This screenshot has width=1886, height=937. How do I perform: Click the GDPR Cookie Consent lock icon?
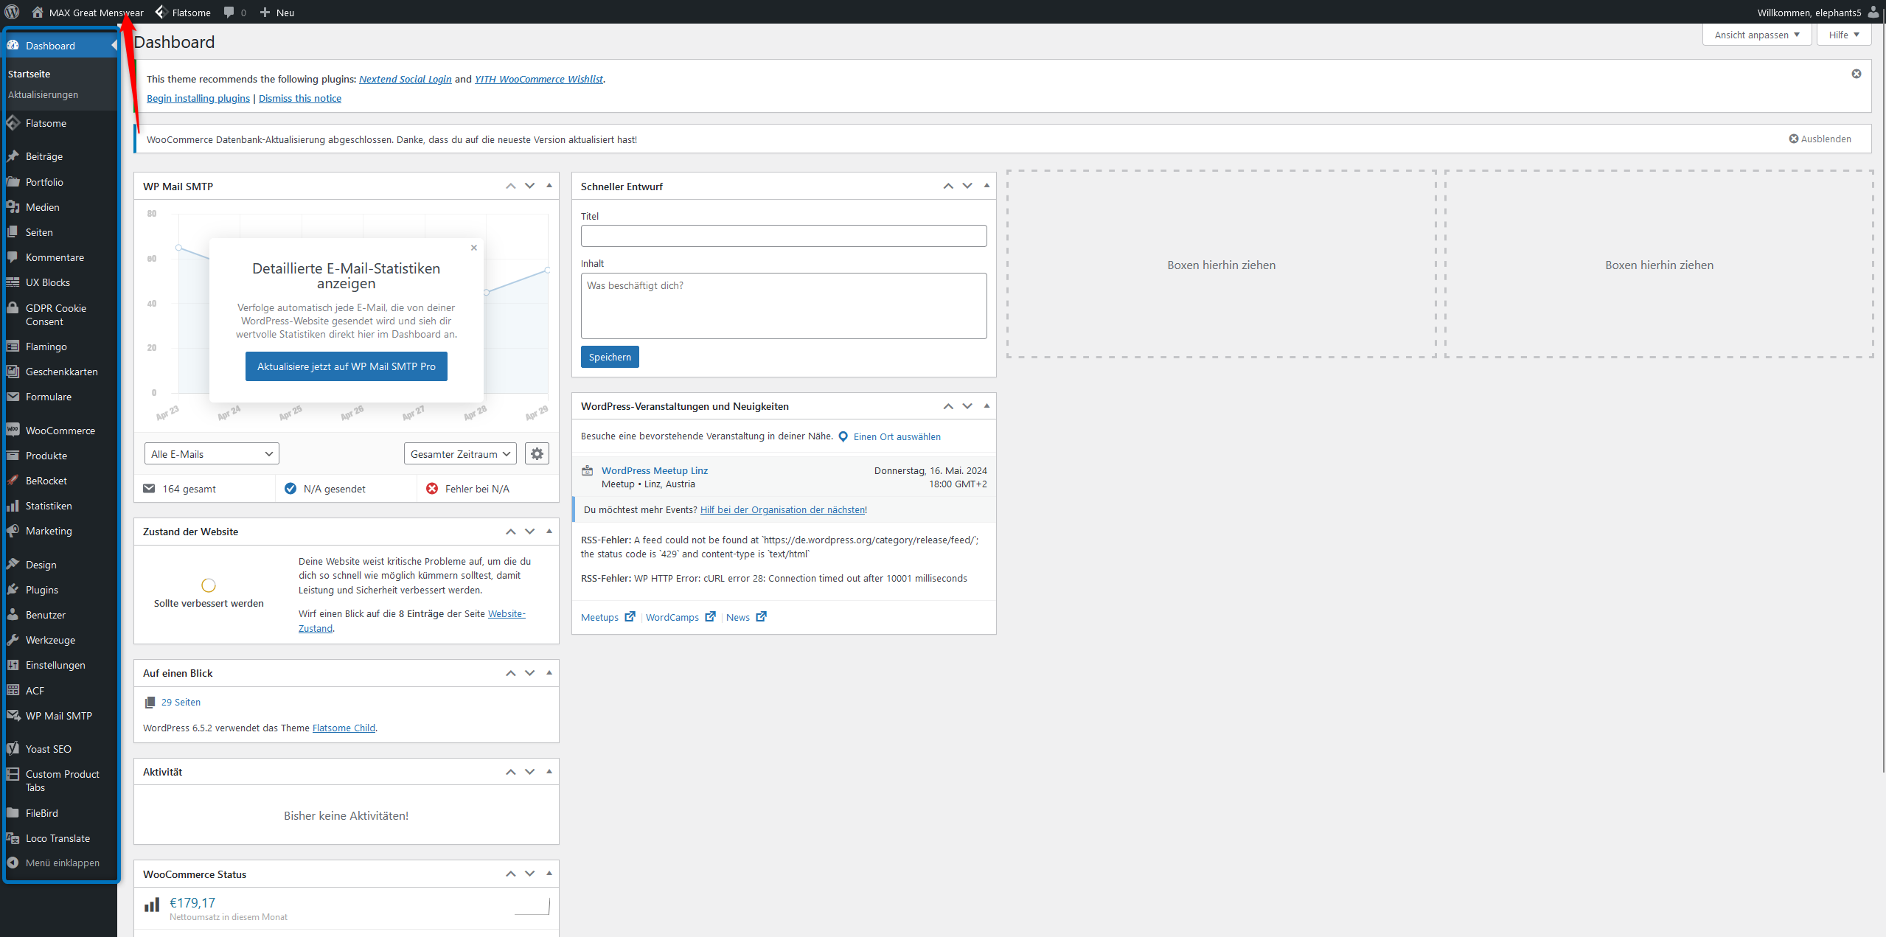pos(13,308)
